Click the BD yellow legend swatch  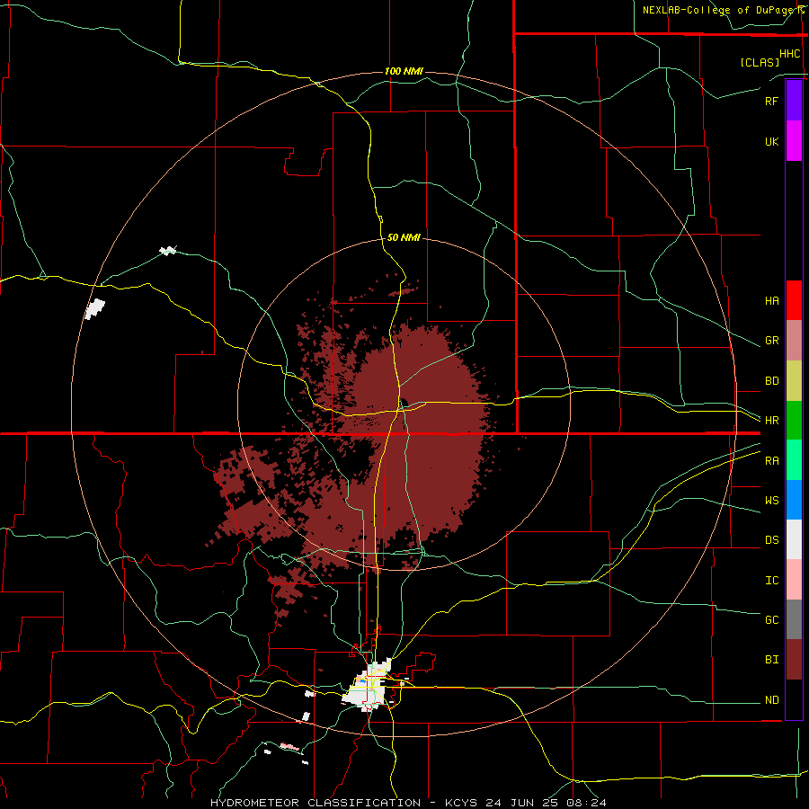coord(794,381)
